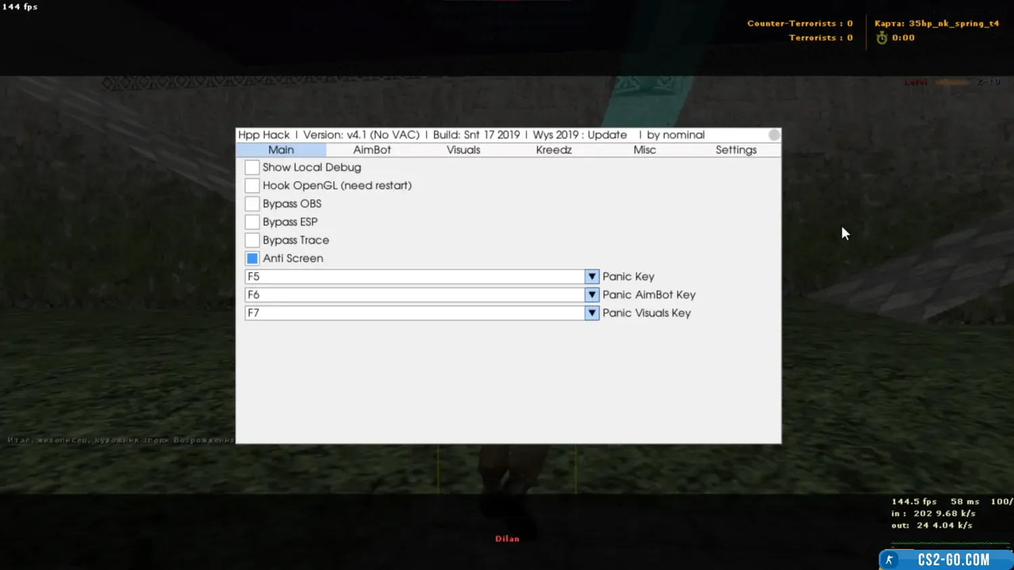Switch to the AimBot tab

tap(372, 150)
